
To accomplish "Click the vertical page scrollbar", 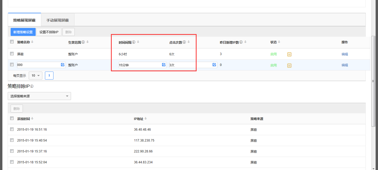I will tap(373, 80).
